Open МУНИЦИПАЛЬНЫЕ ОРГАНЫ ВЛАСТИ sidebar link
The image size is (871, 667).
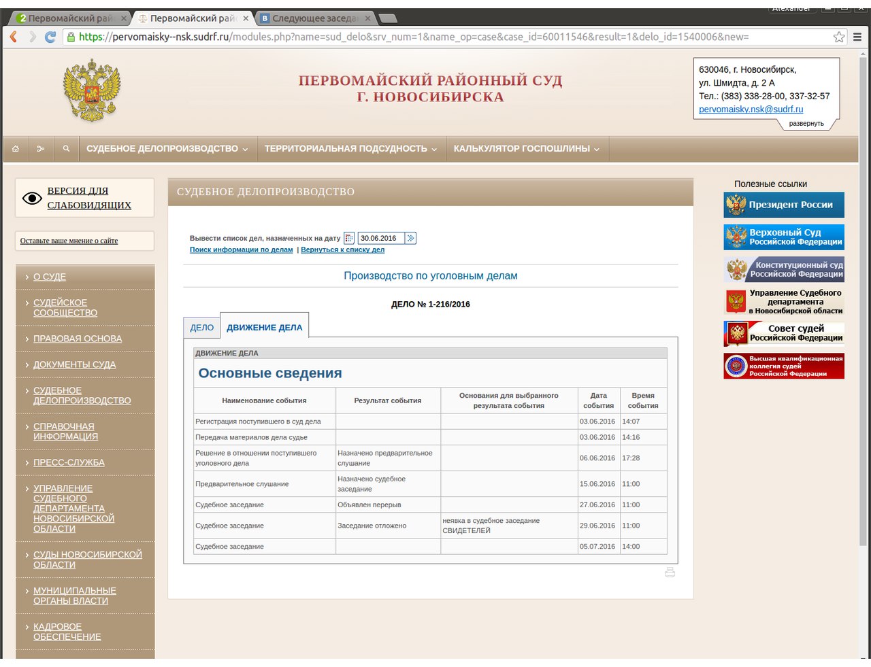[75, 596]
